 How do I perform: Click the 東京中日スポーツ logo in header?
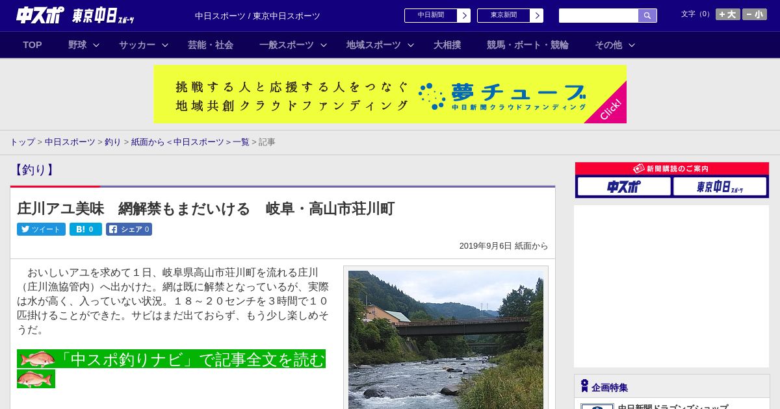(x=103, y=16)
